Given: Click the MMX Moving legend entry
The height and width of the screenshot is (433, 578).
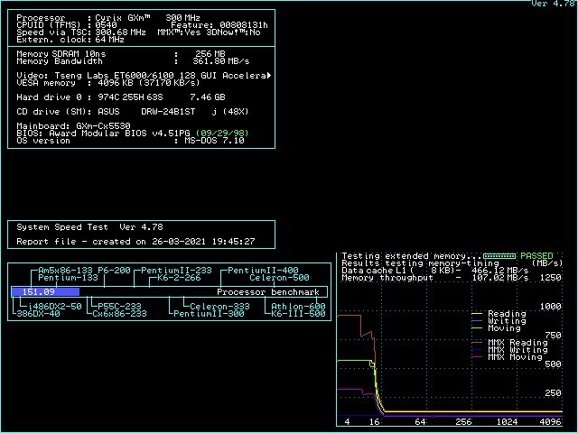Looking at the screenshot, I should click(507, 357).
